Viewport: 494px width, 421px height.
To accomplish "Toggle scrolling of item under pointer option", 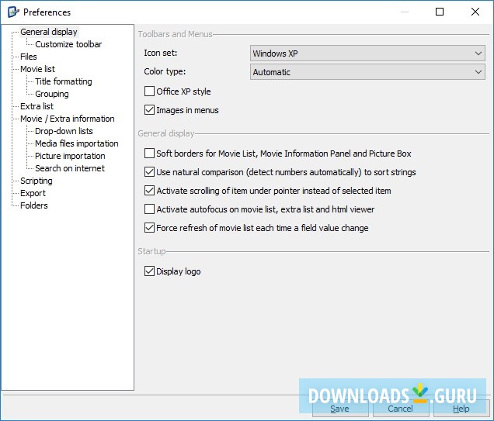I will point(149,191).
